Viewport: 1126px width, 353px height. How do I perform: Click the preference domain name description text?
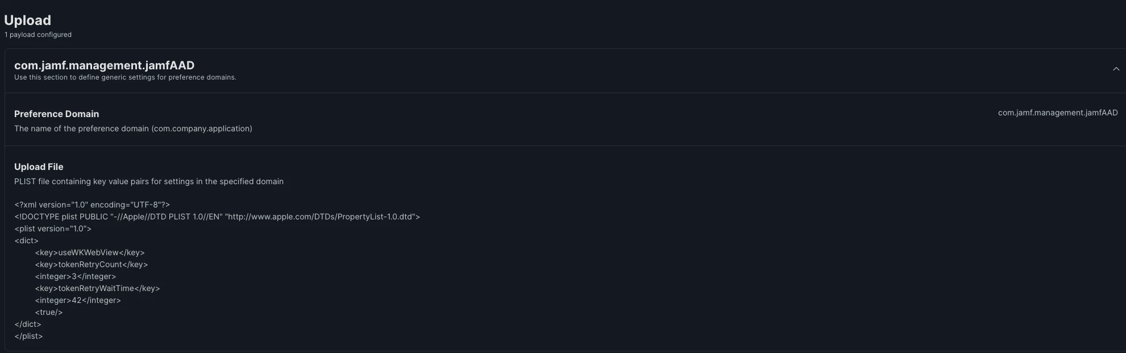click(133, 128)
